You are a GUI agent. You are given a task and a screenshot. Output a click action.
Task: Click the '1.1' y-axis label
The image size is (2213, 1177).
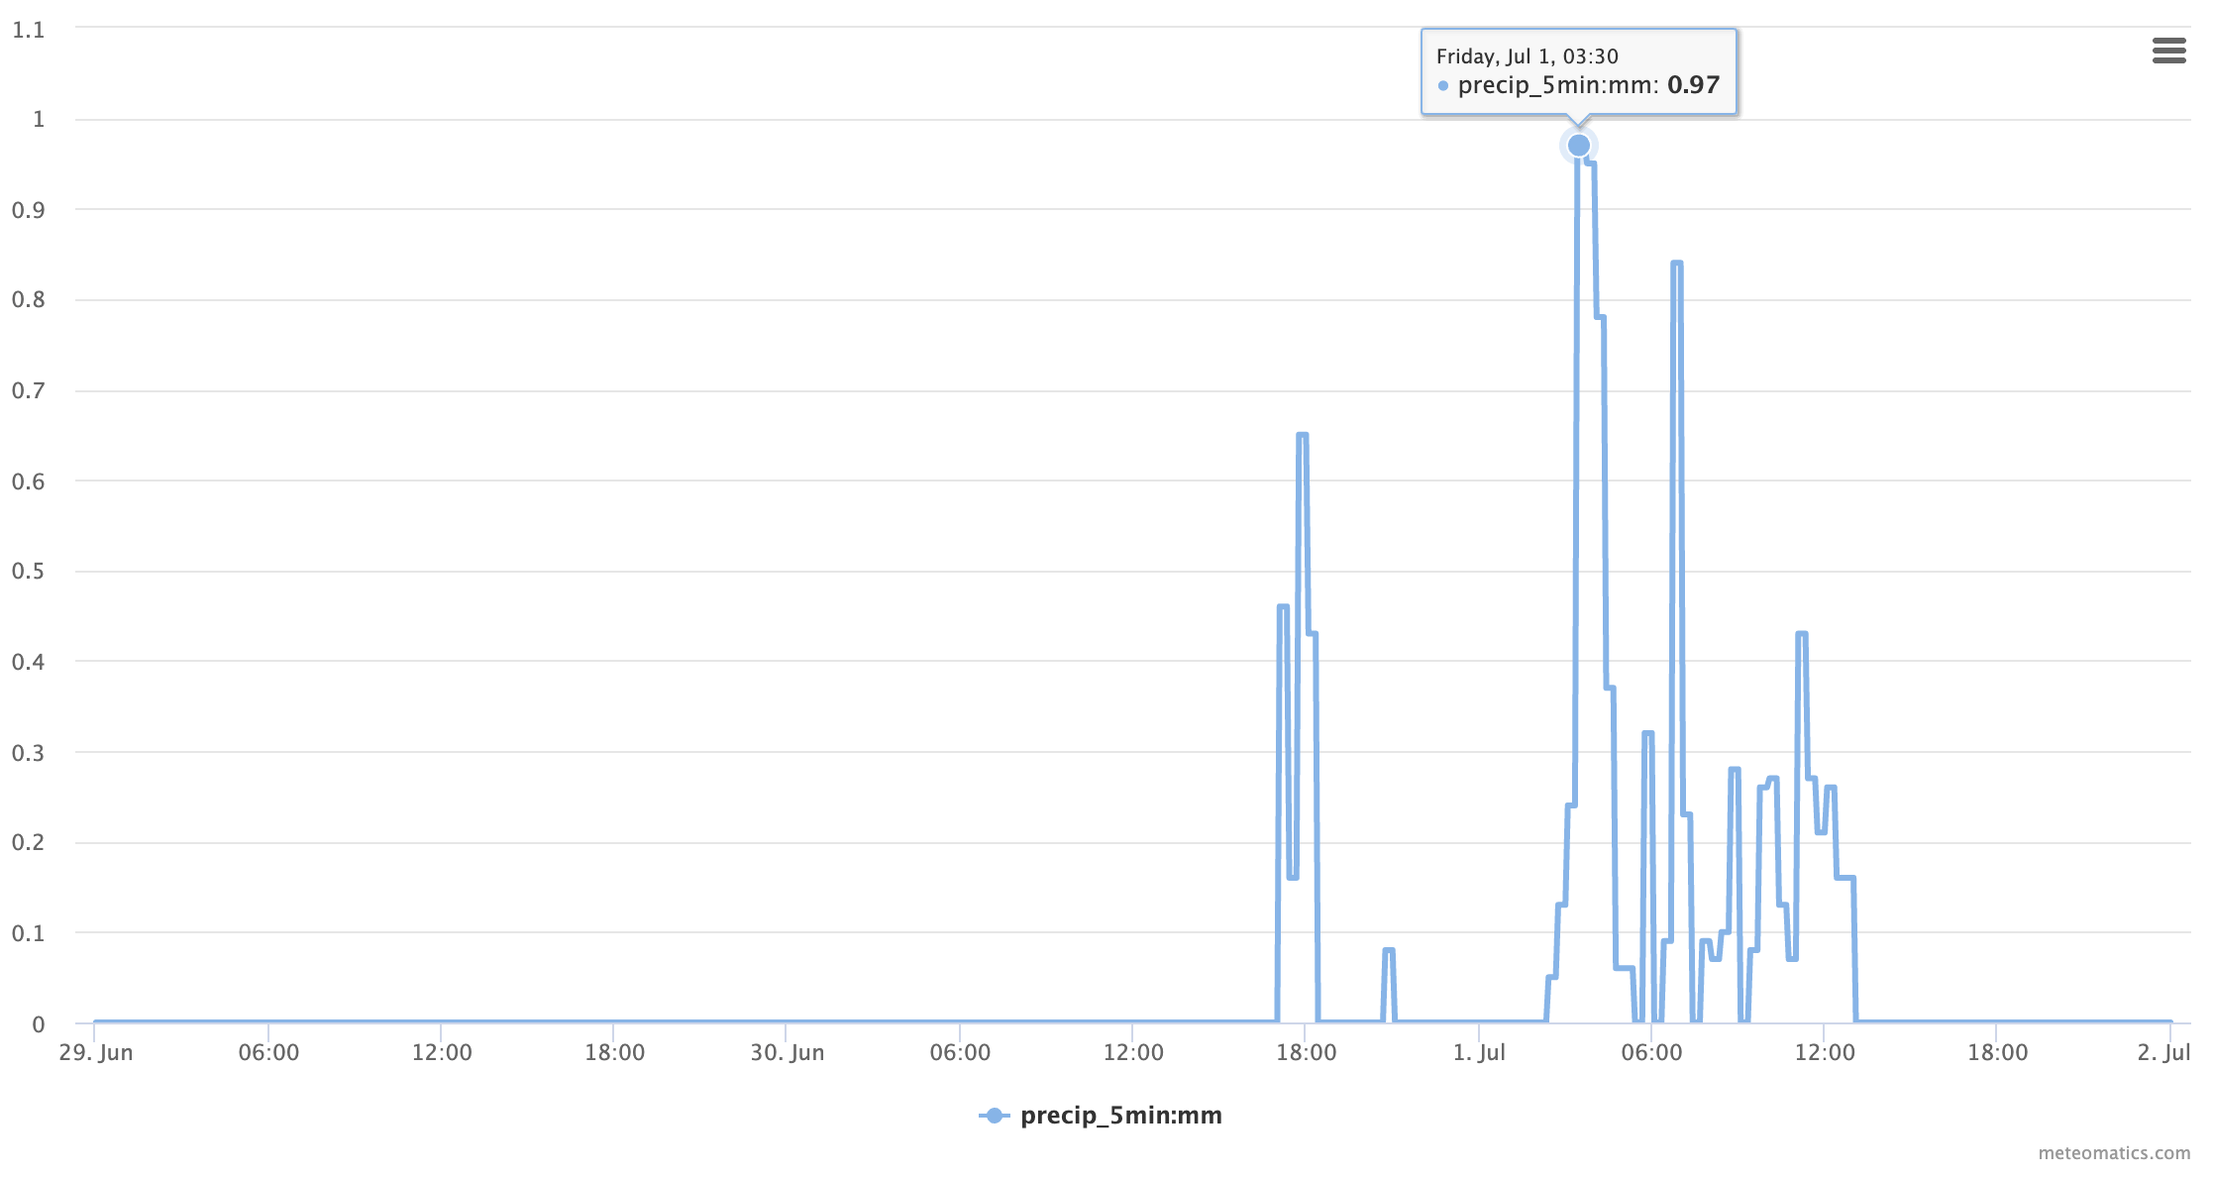[29, 30]
